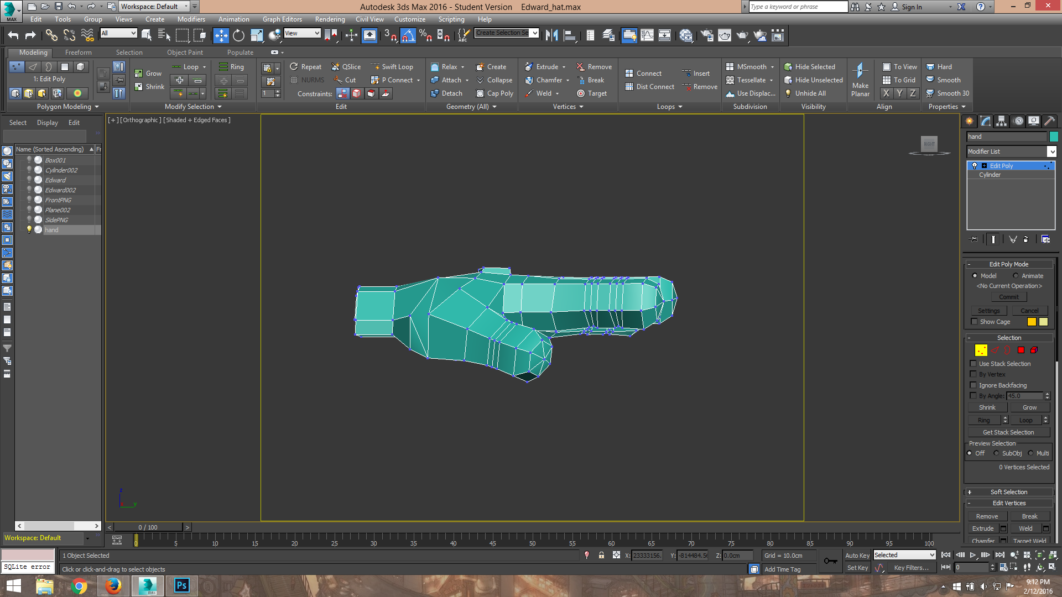Click Grow button in Selection rollout
Image resolution: width=1062 pixels, height=597 pixels.
1029,407
